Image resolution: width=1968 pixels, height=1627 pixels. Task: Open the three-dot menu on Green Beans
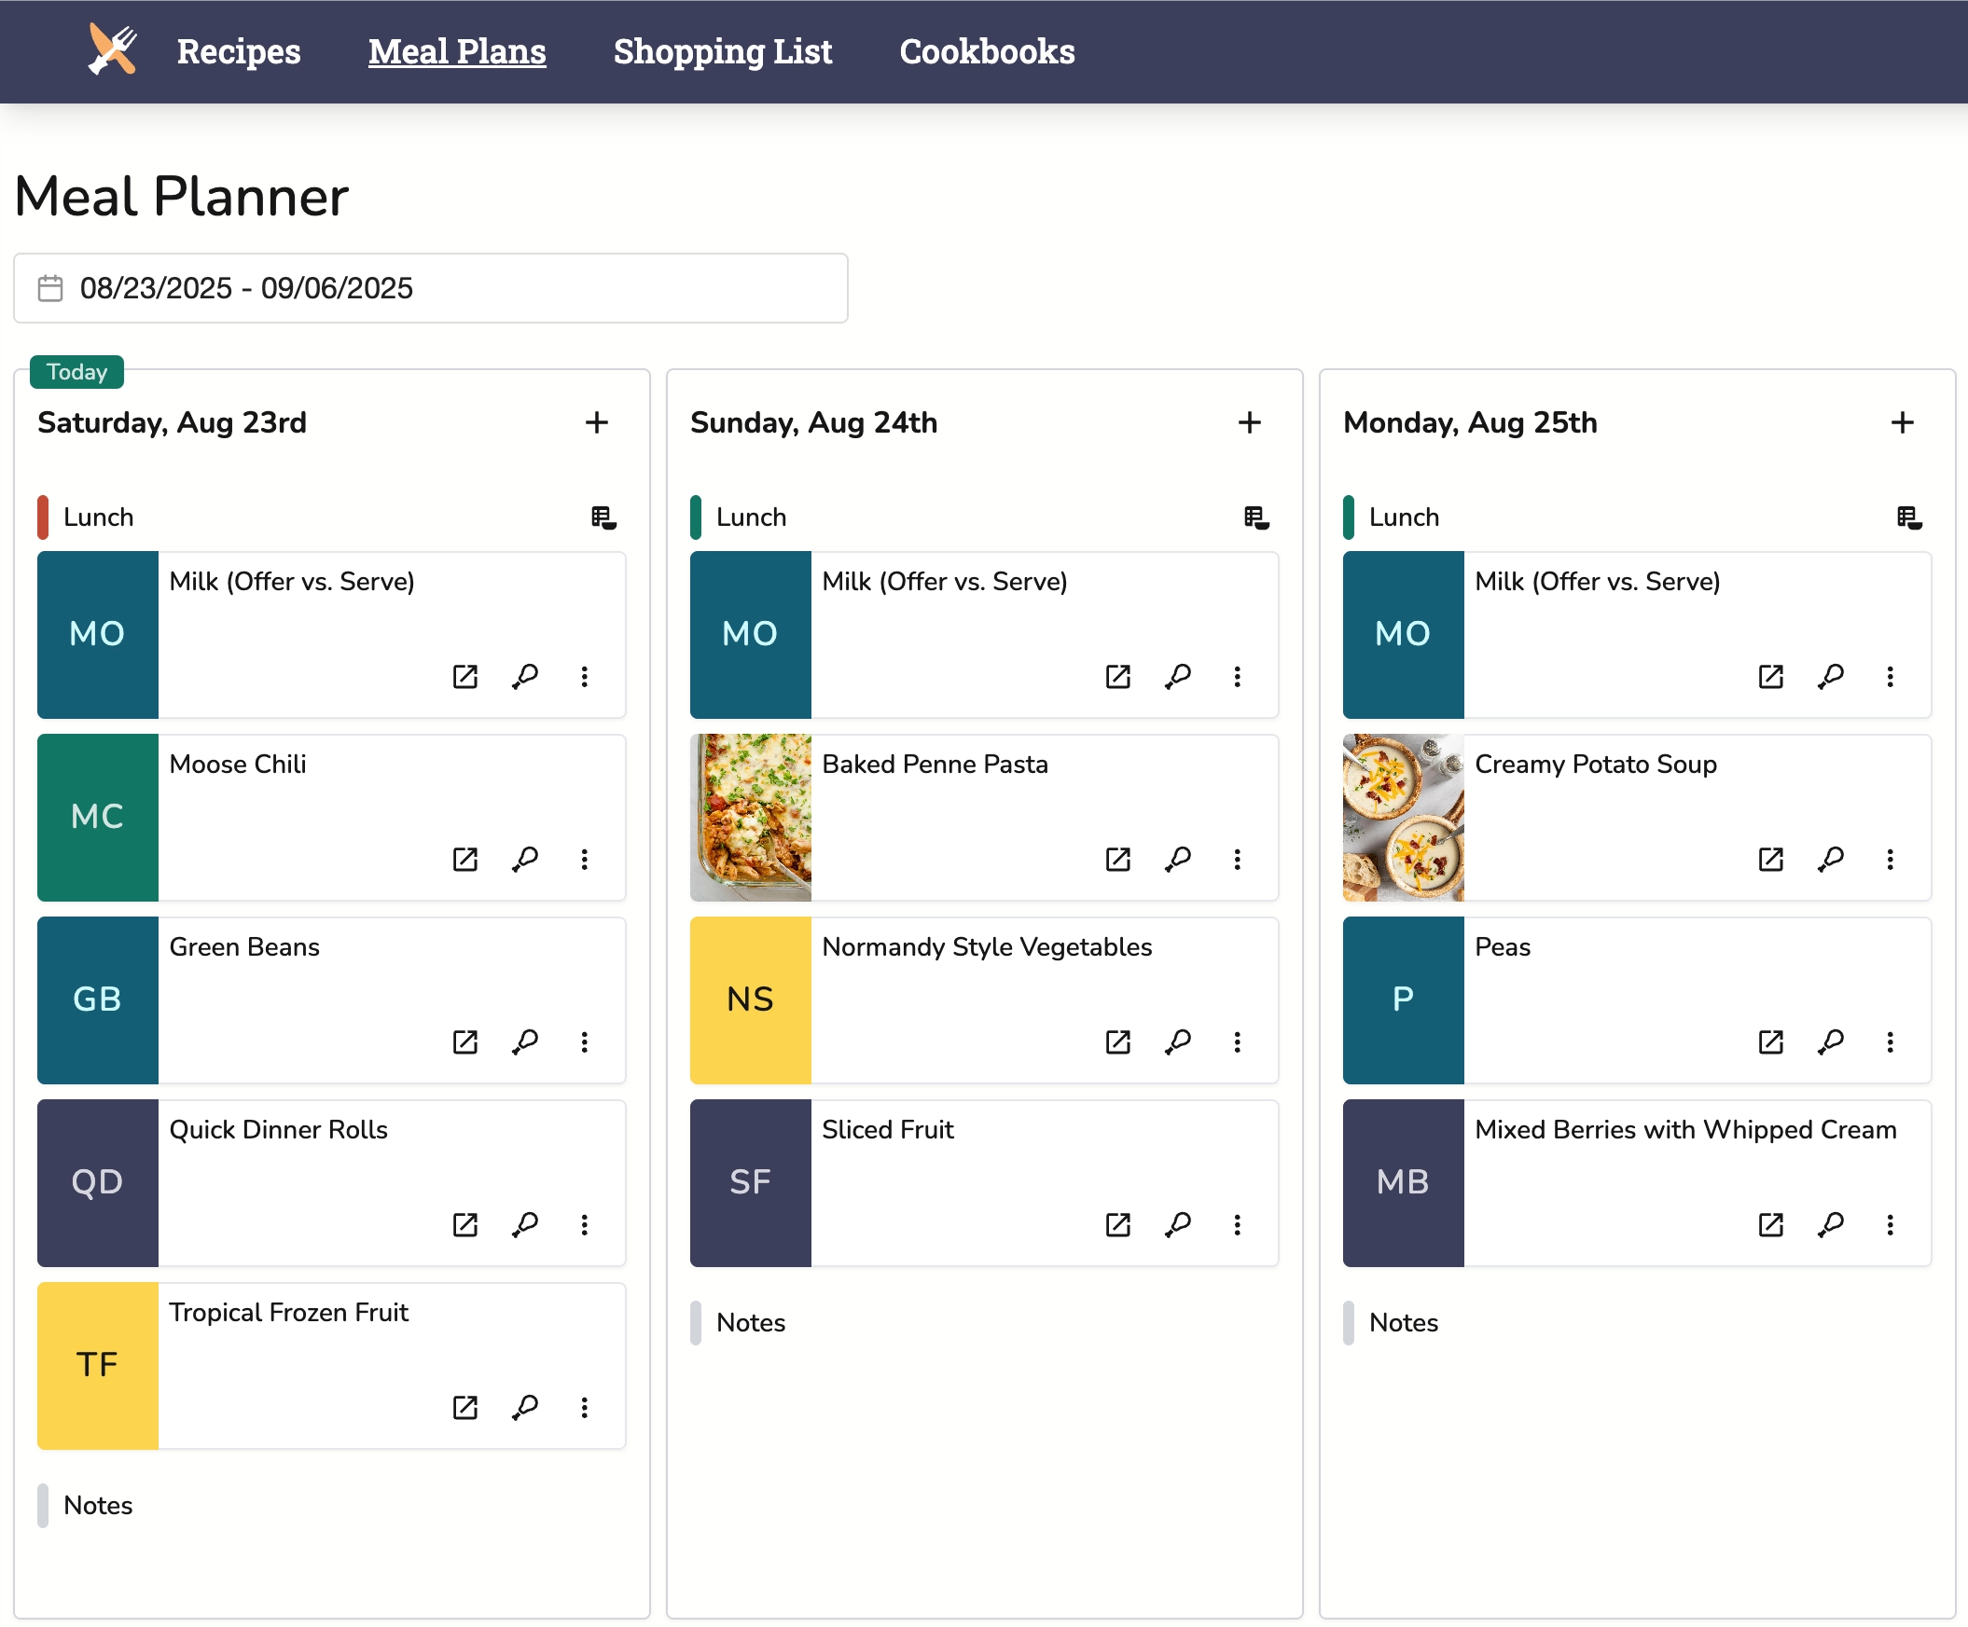585,1041
